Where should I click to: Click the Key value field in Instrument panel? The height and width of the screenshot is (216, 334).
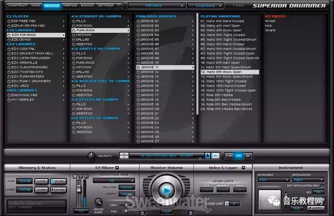318,192
